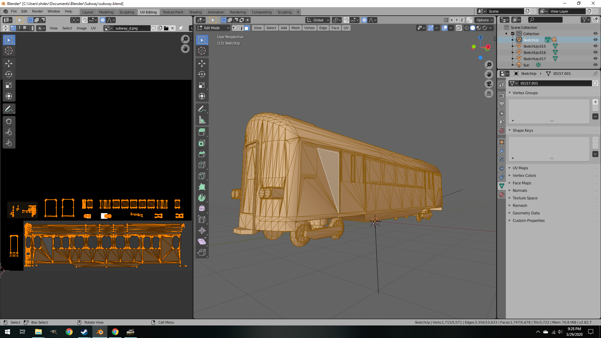Select the Poly Build tool

202,187
